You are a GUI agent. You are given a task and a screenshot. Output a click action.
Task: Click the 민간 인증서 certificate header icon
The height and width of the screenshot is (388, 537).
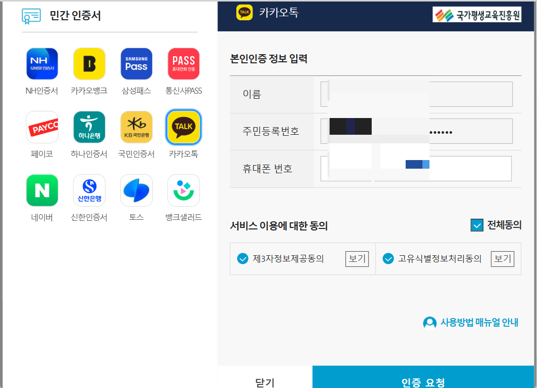(x=31, y=16)
